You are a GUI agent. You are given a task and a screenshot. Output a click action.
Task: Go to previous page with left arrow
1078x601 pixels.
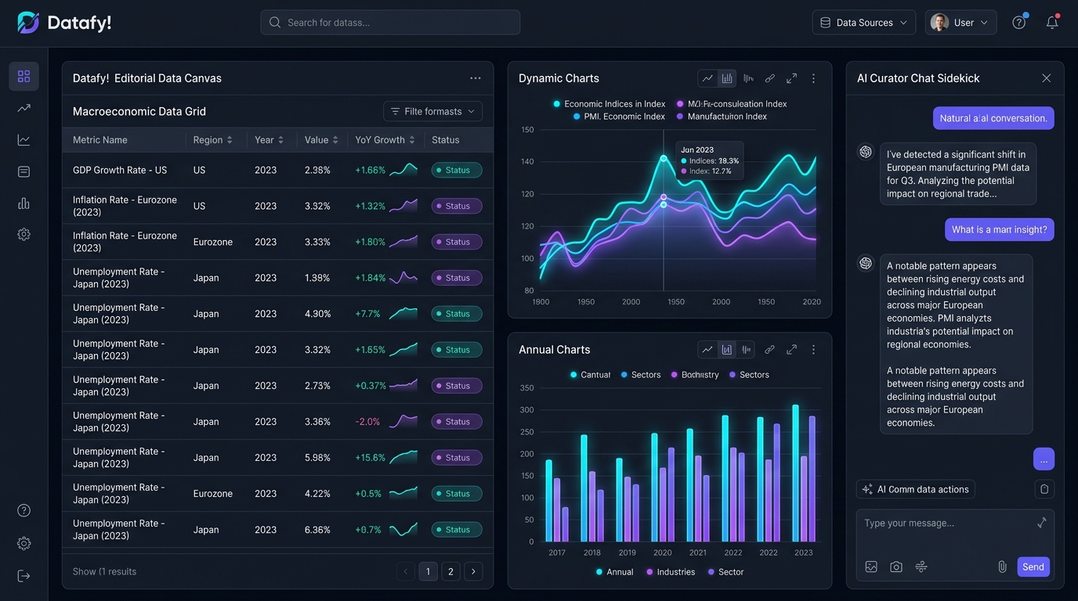405,571
